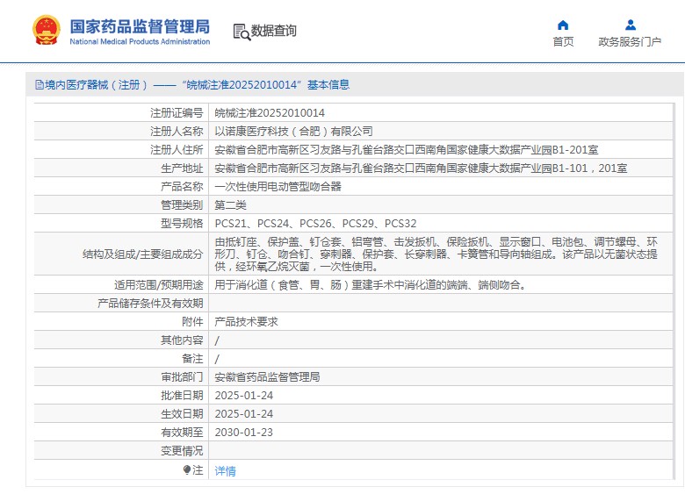Select 以诺康医疗科技（合肥）有限公司 cell

point(293,132)
